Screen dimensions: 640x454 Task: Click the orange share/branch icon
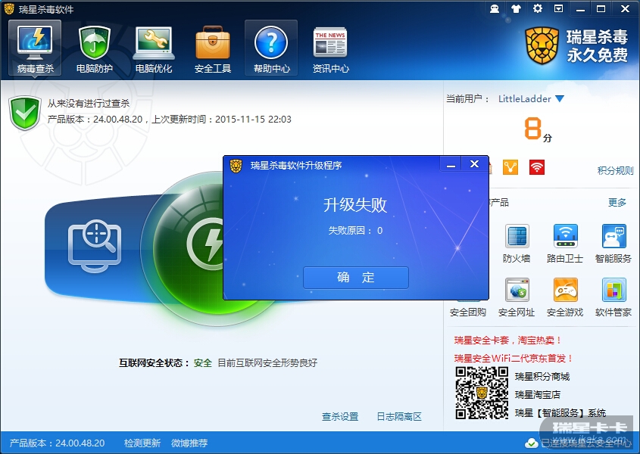pyautogui.click(x=510, y=167)
